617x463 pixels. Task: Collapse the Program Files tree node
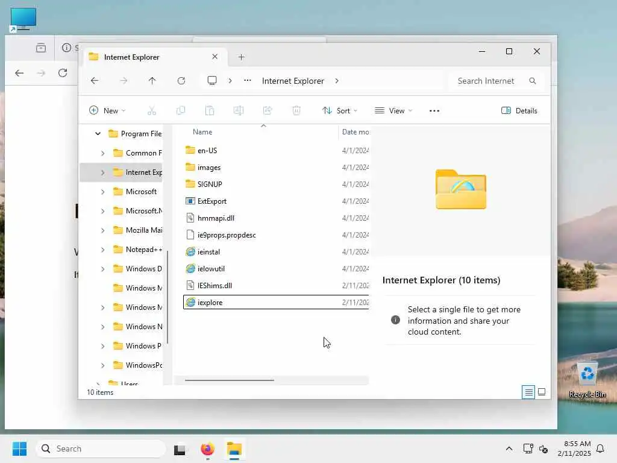pyautogui.click(x=98, y=133)
